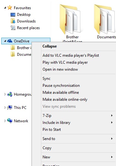Click the Recent places icon
This screenshot has height=166, width=116.
(x=13, y=28)
